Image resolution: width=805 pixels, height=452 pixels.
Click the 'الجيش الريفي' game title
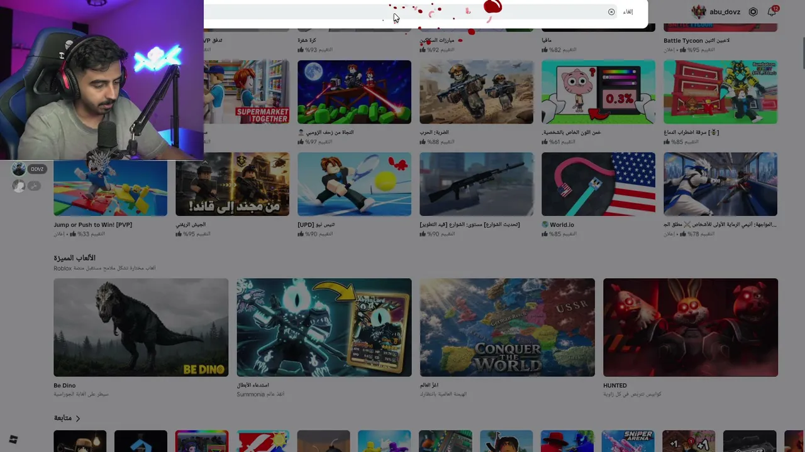[191, 225]
